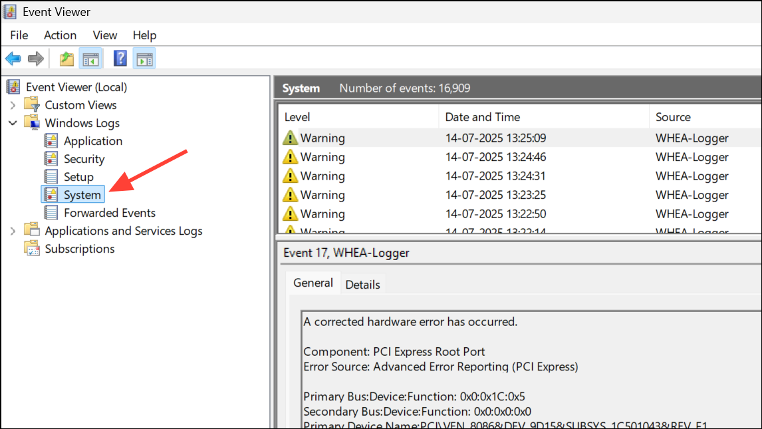
Task: Click the warning icon for the 13:23:25 event
Action: (290, 195)
